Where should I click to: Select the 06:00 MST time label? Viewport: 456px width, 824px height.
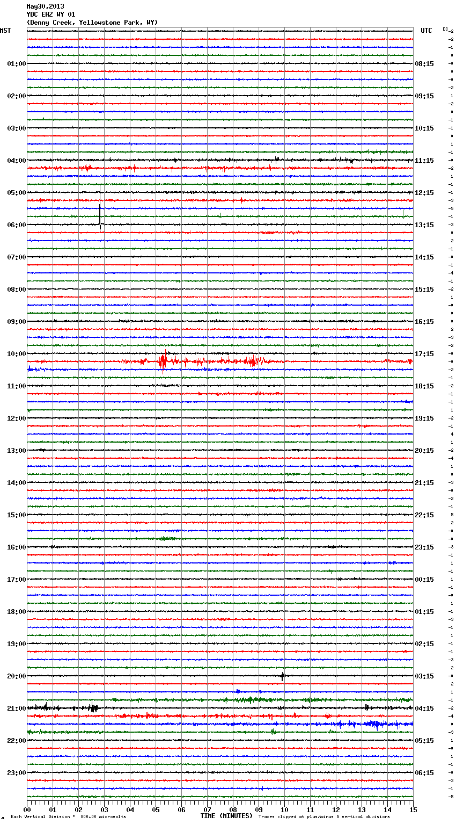tap(17, 225)
